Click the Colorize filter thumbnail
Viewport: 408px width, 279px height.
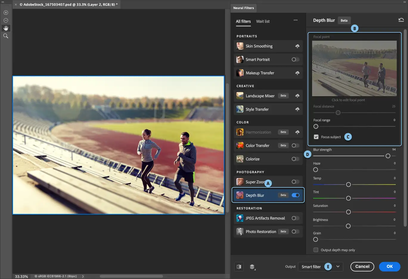240,159
